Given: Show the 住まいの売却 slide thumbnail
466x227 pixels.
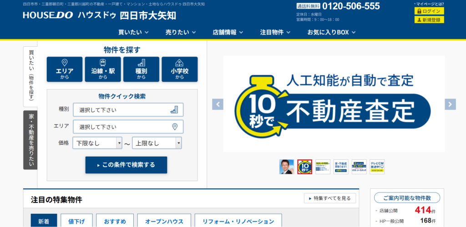Looking at the screenshot, I should (323, 167).
